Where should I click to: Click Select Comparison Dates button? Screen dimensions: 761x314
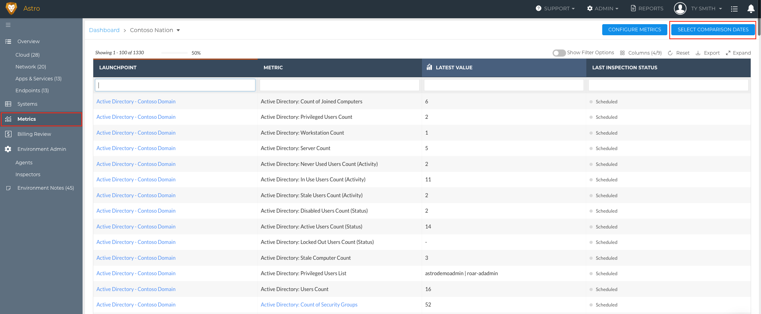[x=713, y=30]
